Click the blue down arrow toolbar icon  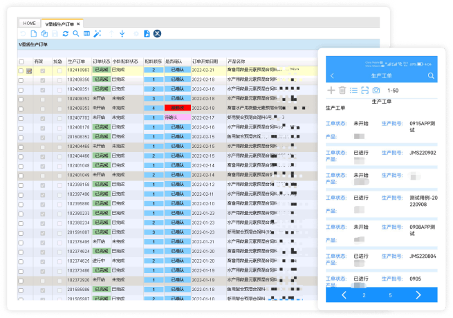[122, 33]
